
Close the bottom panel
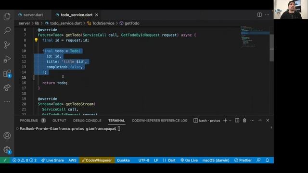(268, 121)
